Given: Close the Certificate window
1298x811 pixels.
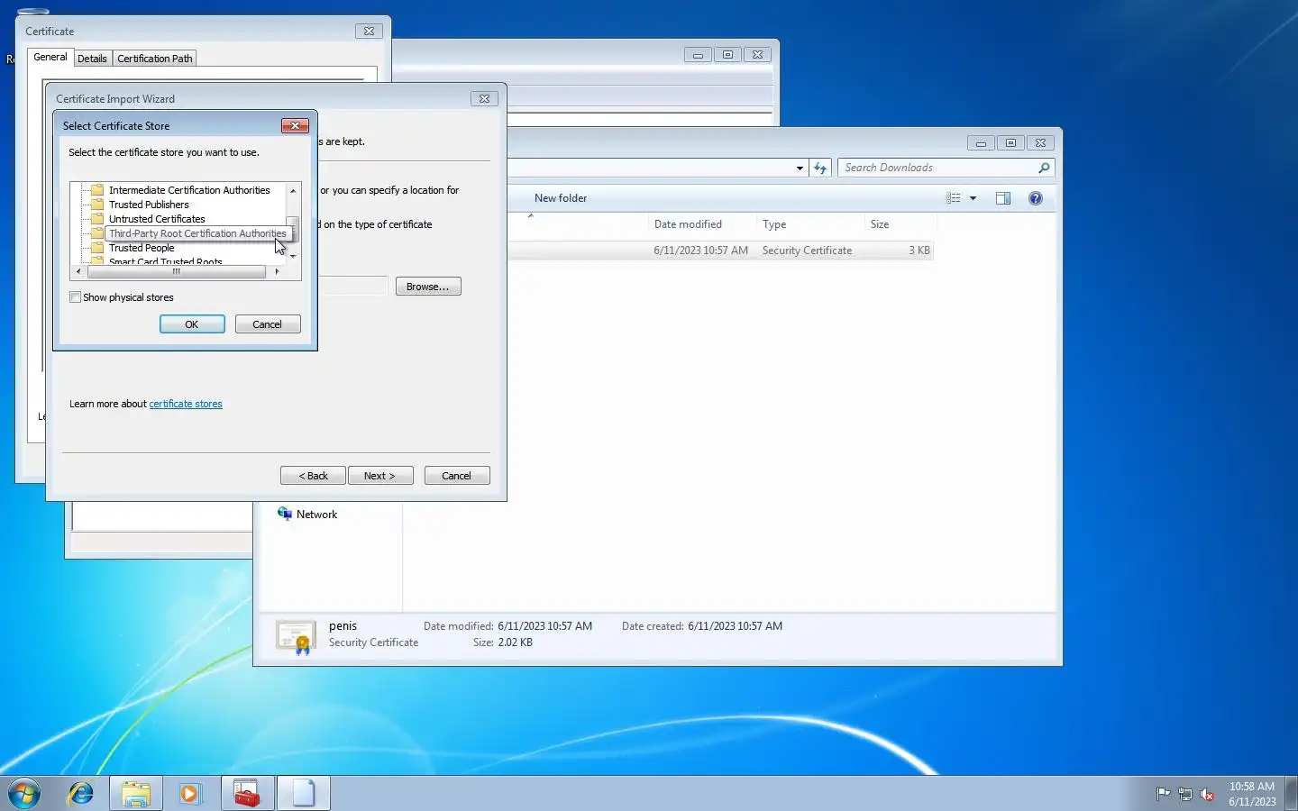Looking at the screenshot, I should 369,31.
